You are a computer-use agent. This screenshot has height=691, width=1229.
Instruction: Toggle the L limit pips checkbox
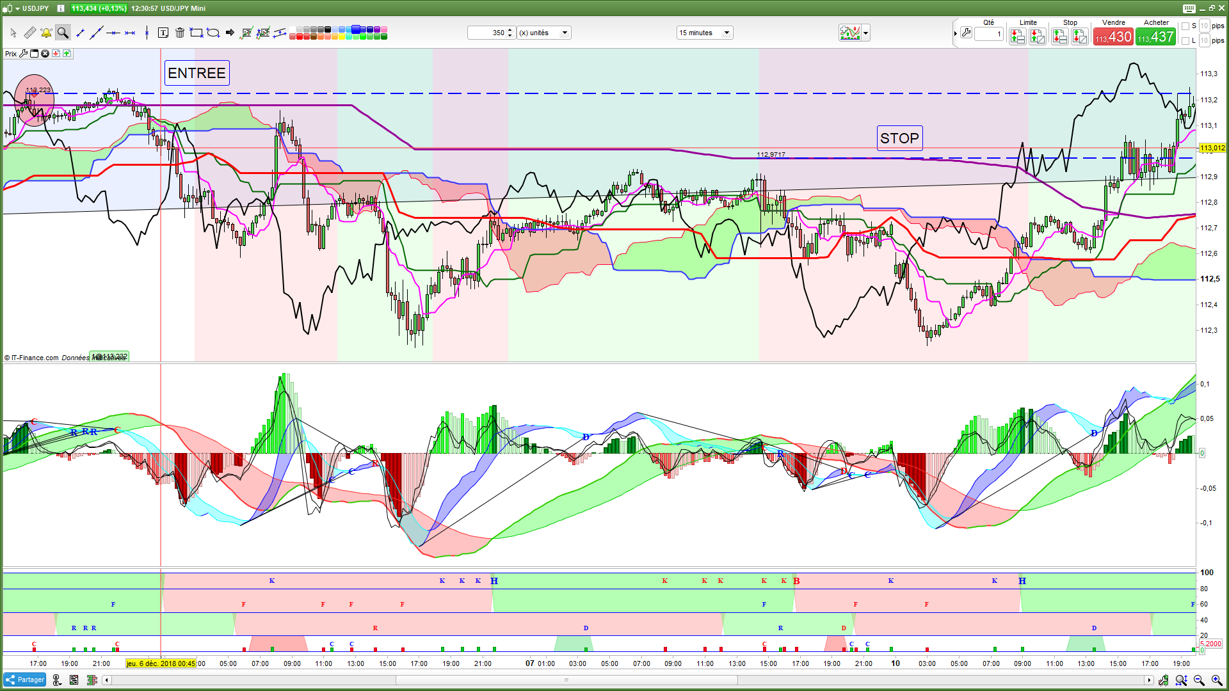(x=1185, y=41)
